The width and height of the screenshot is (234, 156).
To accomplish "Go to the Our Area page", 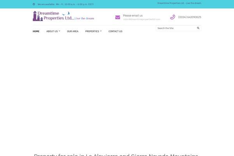I will point(73,31).
